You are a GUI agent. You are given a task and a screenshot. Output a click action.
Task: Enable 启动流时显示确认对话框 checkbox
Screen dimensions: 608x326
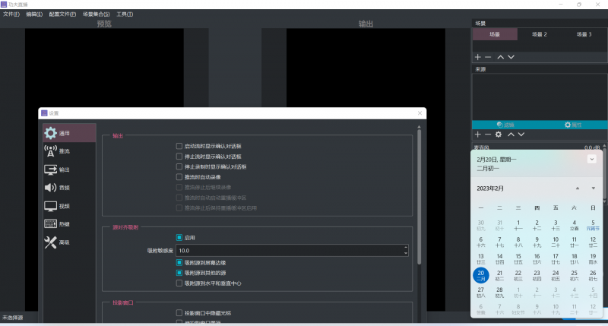click(x=179, y=146)
